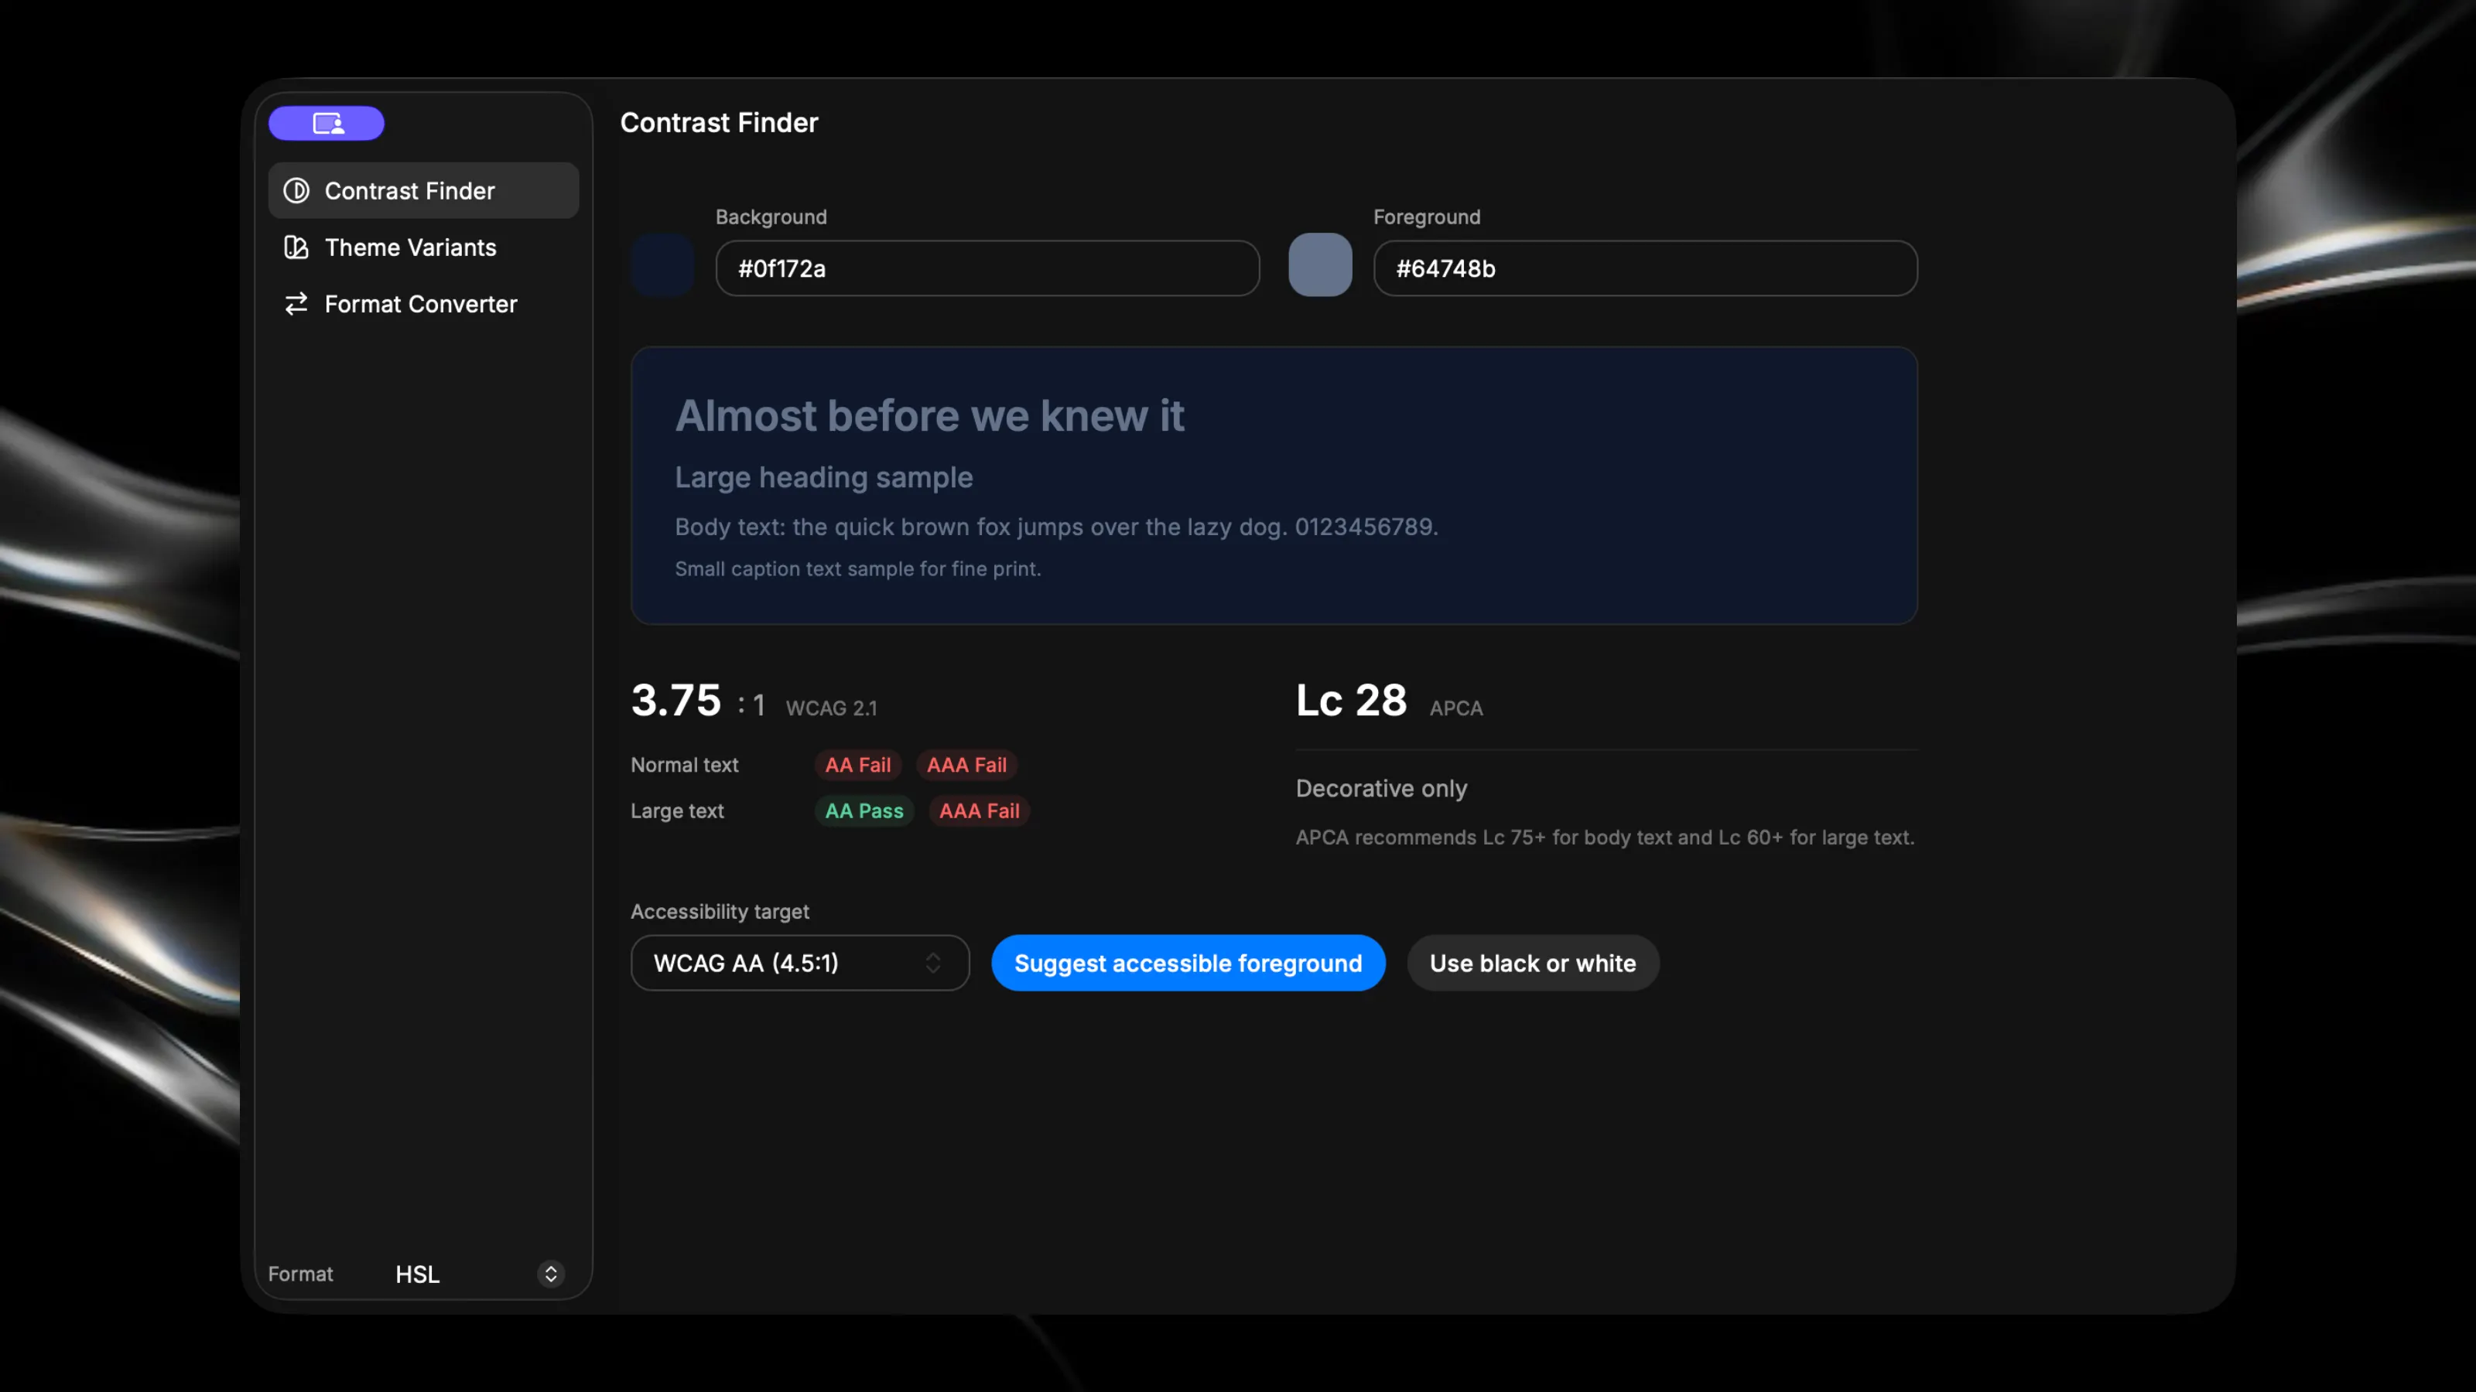Click the 'Large heading sample' text
Screen dimensions: 2476x1392
click(824, 477)
